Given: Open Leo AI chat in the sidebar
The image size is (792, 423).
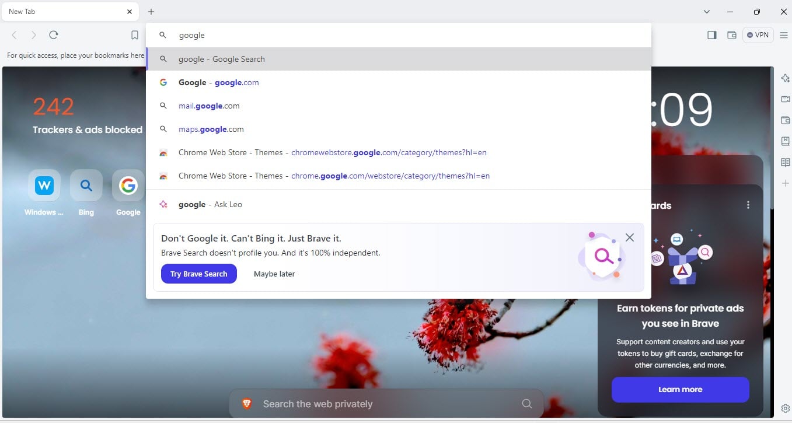Looking at the screenshot, I should point(786,78).
